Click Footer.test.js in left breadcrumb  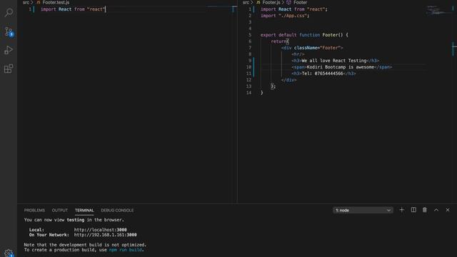pos(56,2)
